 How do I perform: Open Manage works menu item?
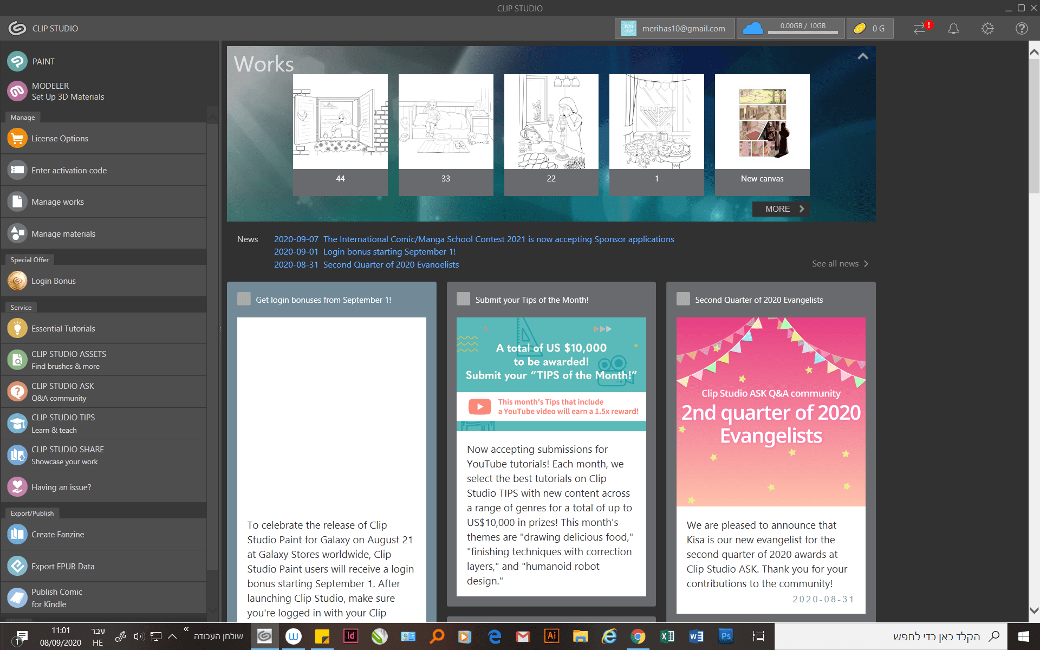pyautogui.click(x=57, y=202)
